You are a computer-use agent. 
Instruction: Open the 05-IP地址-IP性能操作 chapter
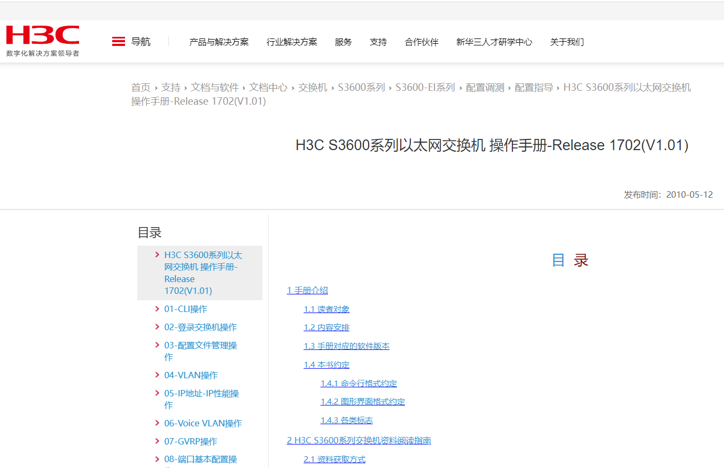(201, 399)
